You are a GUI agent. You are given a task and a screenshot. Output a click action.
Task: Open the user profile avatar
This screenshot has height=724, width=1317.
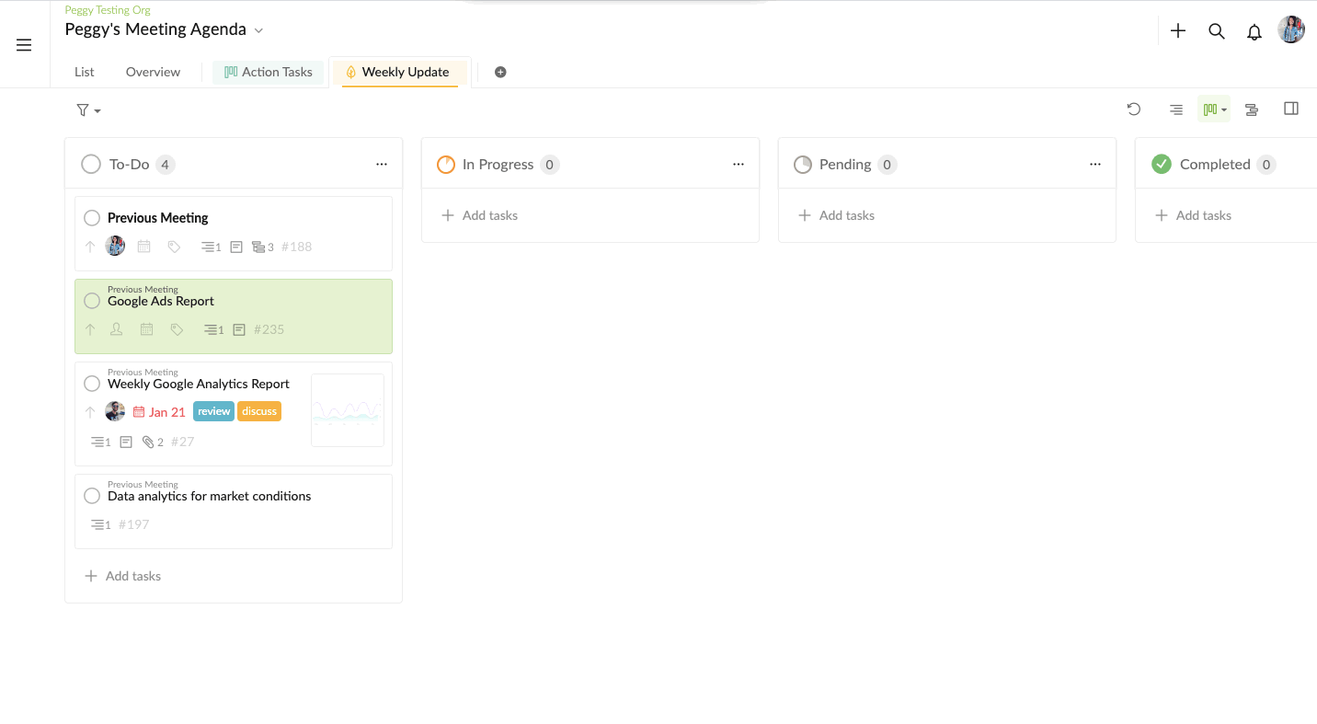[1291, 29]
